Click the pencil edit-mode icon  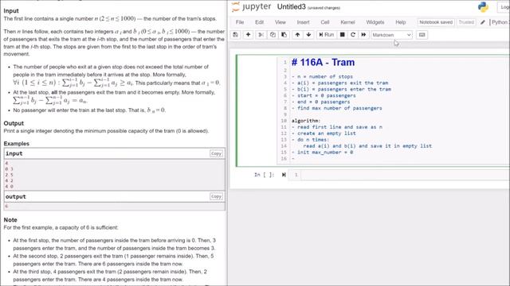click(x=483, y=22)
